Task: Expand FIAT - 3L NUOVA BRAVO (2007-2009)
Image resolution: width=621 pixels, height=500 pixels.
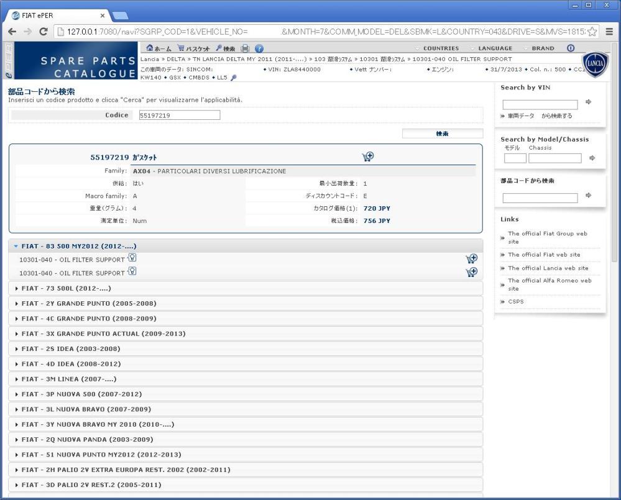Action: click(x=246, y=409)
